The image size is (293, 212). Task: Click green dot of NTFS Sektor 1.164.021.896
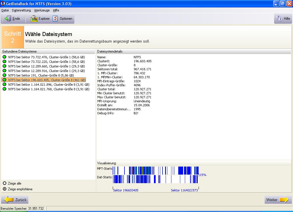[x=5, y=84]
